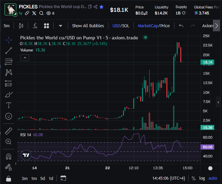Viewport: 222px width, 184px height.
Task: Toggle auto scale mode
Action: (x=213, y=178)
